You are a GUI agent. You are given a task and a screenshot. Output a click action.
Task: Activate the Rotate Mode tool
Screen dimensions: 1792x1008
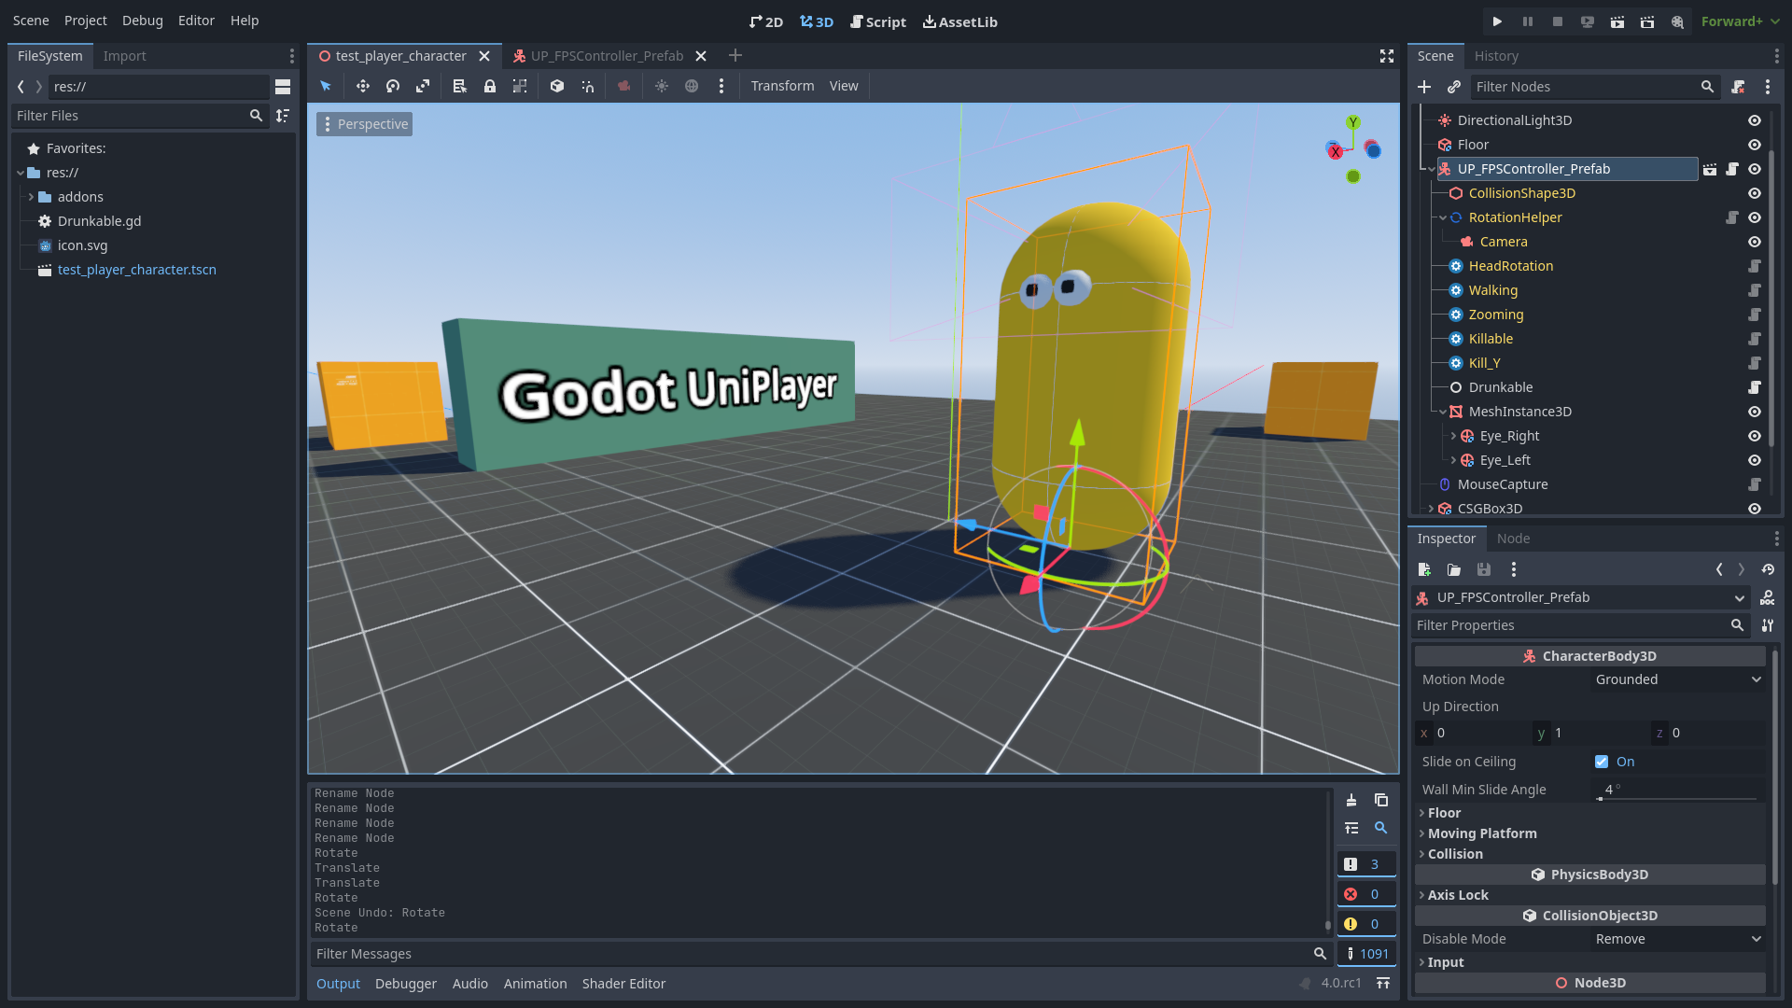click(393, 86)
